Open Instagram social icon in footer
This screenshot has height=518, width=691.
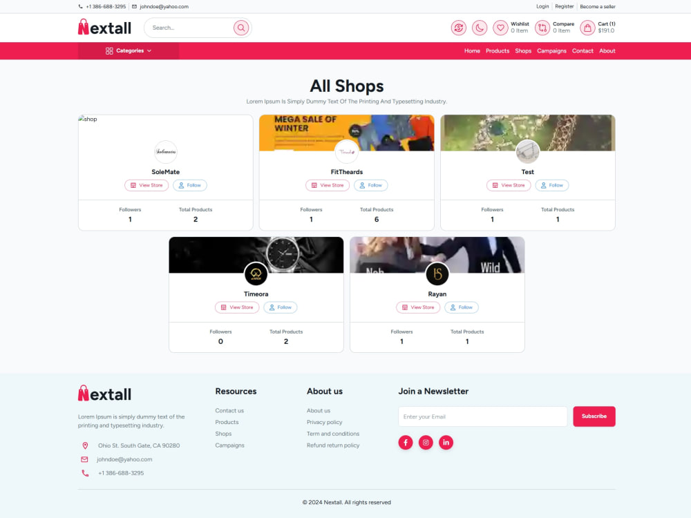(426, 442)
